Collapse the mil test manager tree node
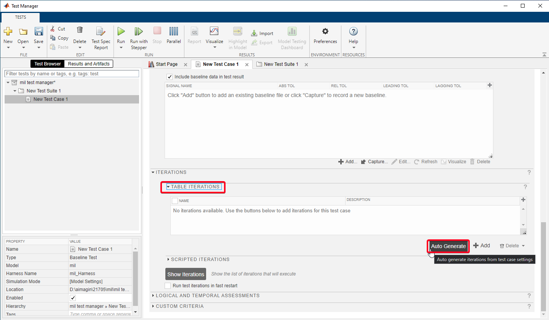549x320 pixels. click(x=8, y=83)
